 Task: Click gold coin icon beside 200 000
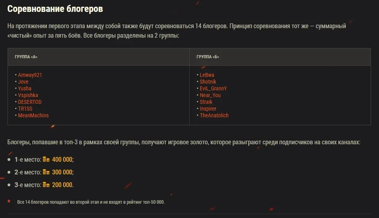tap(46, 185)
